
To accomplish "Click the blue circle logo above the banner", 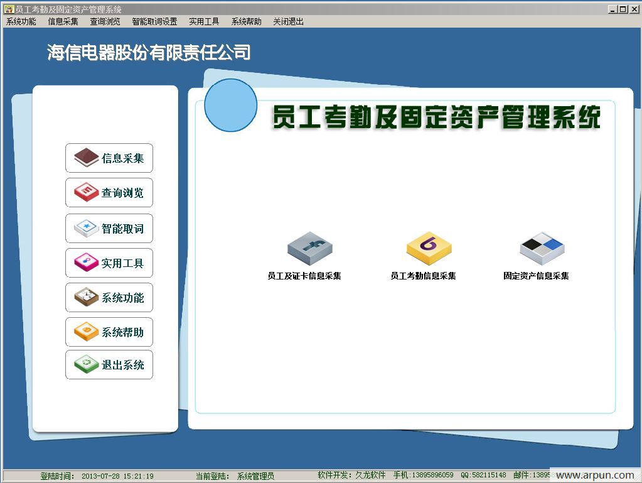I will click(230, 105).
